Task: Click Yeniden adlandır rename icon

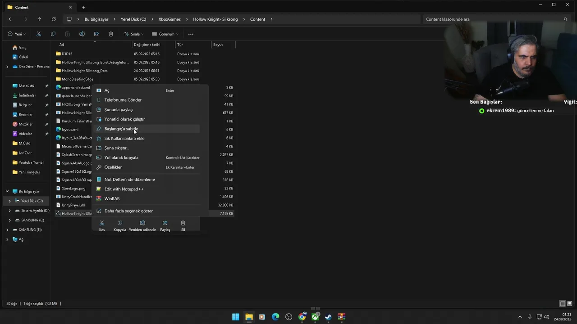Action: tap(142, 223)
